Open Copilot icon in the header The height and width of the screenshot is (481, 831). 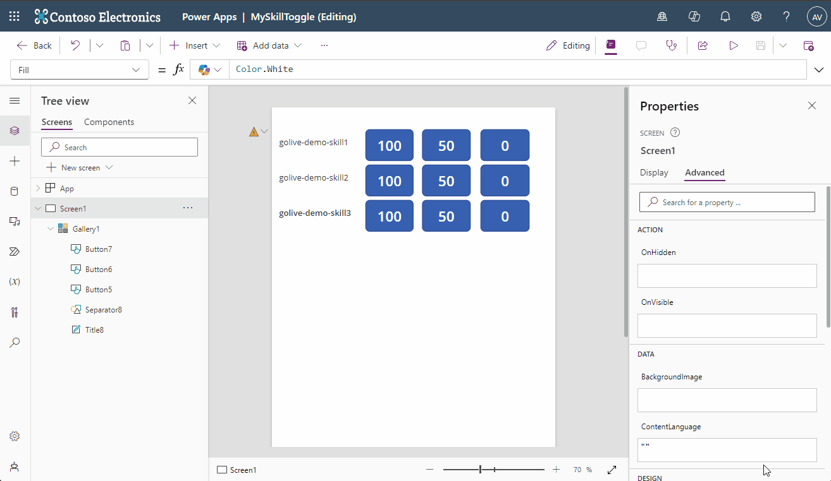point(694,16)
